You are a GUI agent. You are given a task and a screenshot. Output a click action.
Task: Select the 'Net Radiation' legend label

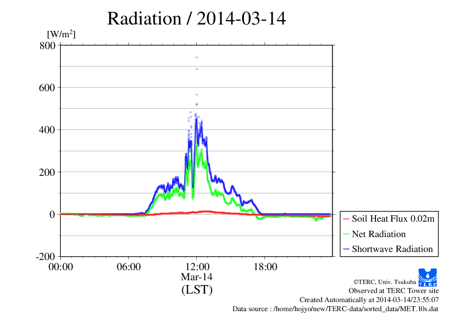tap(379, 234)
